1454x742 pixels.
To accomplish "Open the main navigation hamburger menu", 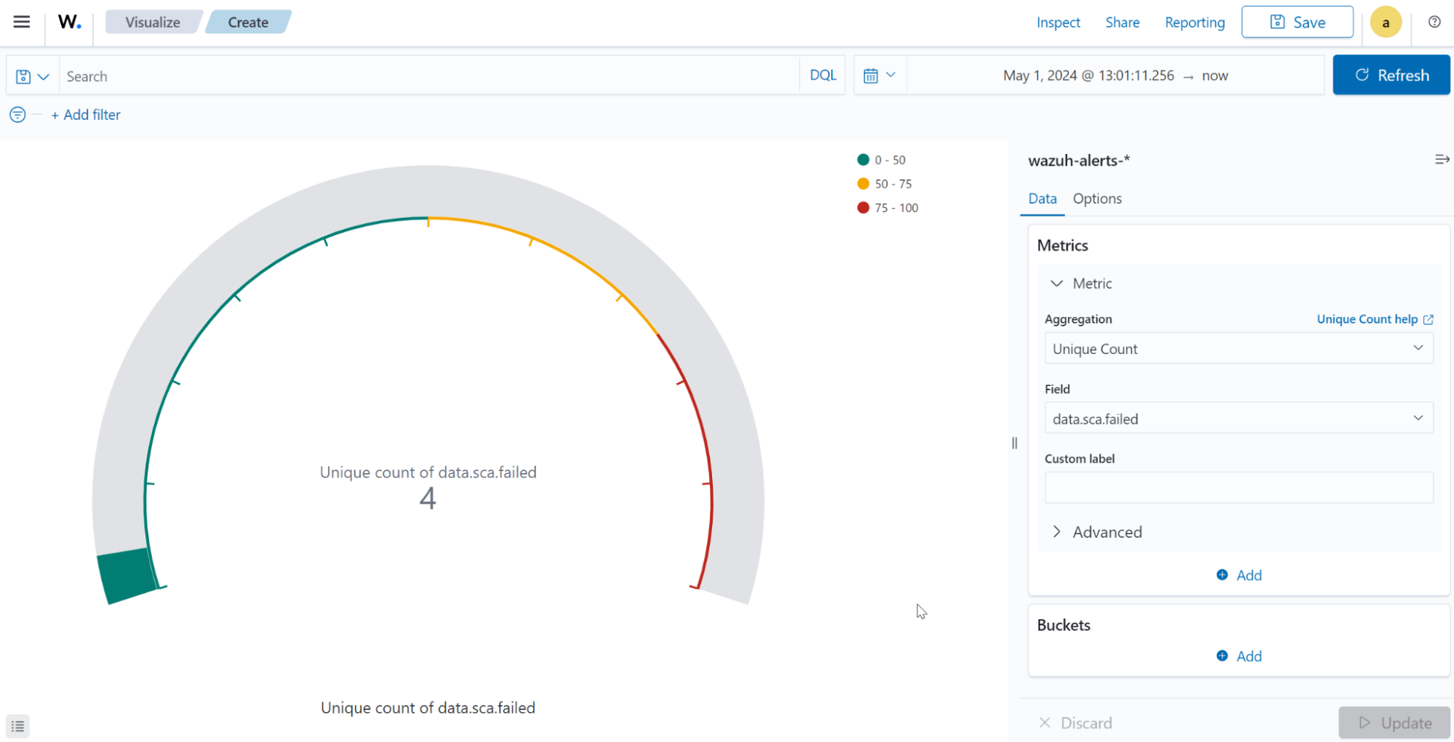I will [x=21, y=22].
